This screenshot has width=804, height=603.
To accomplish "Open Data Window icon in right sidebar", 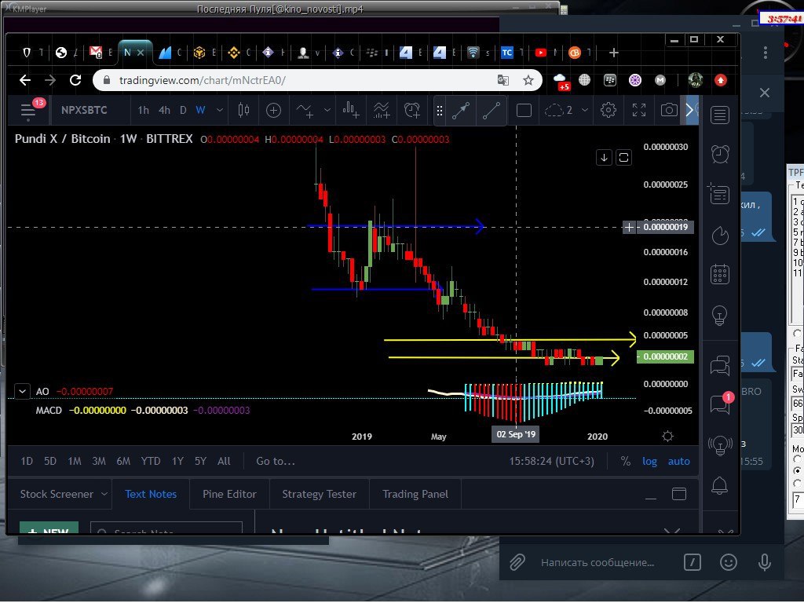I will 719,194.
